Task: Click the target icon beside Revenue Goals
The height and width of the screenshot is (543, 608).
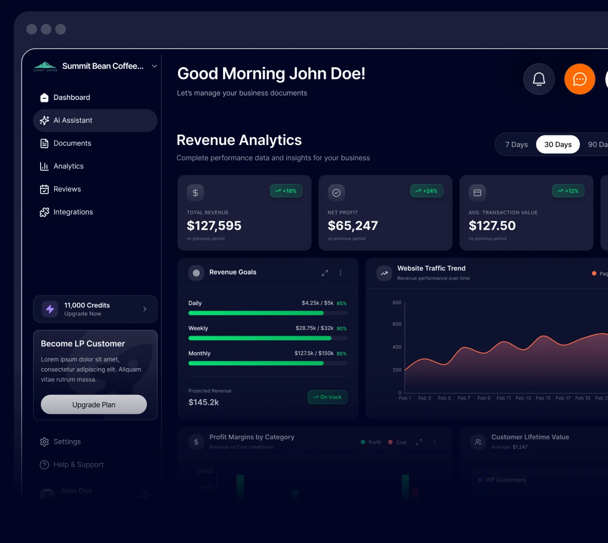Action: (x=196, y=273)
